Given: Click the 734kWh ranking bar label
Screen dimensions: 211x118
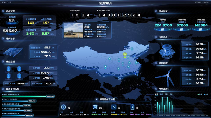Looking at the screenshot, I should point(32,101).
